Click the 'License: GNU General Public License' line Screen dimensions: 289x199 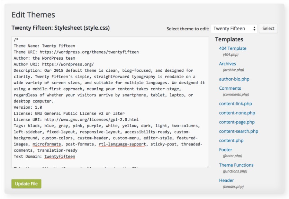click(69, 113)
